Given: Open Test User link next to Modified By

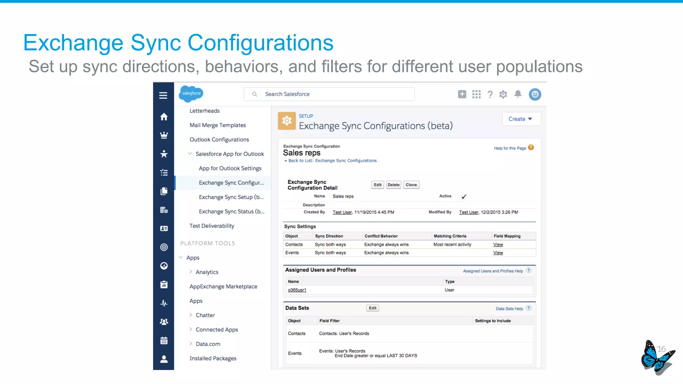Looking at the screenshot, I should [469, 212].
